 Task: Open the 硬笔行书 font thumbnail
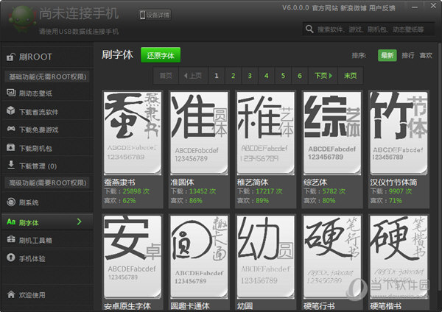click(332, 257)
